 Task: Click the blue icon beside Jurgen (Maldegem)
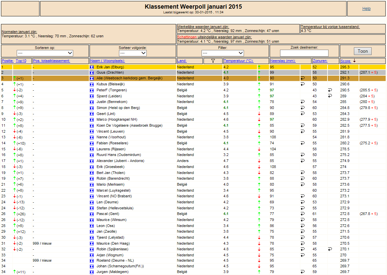92,272
